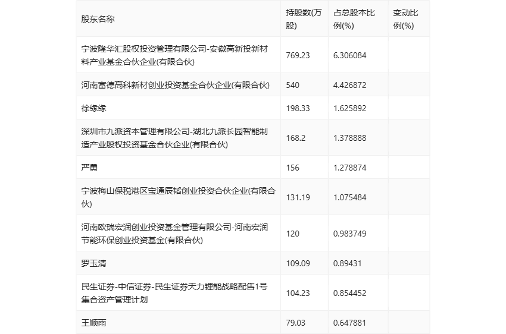
Task: Select shareholder 宁波梅山保税港区宝通辰韬创业投资合伙企业
Action: pos(178,197)
